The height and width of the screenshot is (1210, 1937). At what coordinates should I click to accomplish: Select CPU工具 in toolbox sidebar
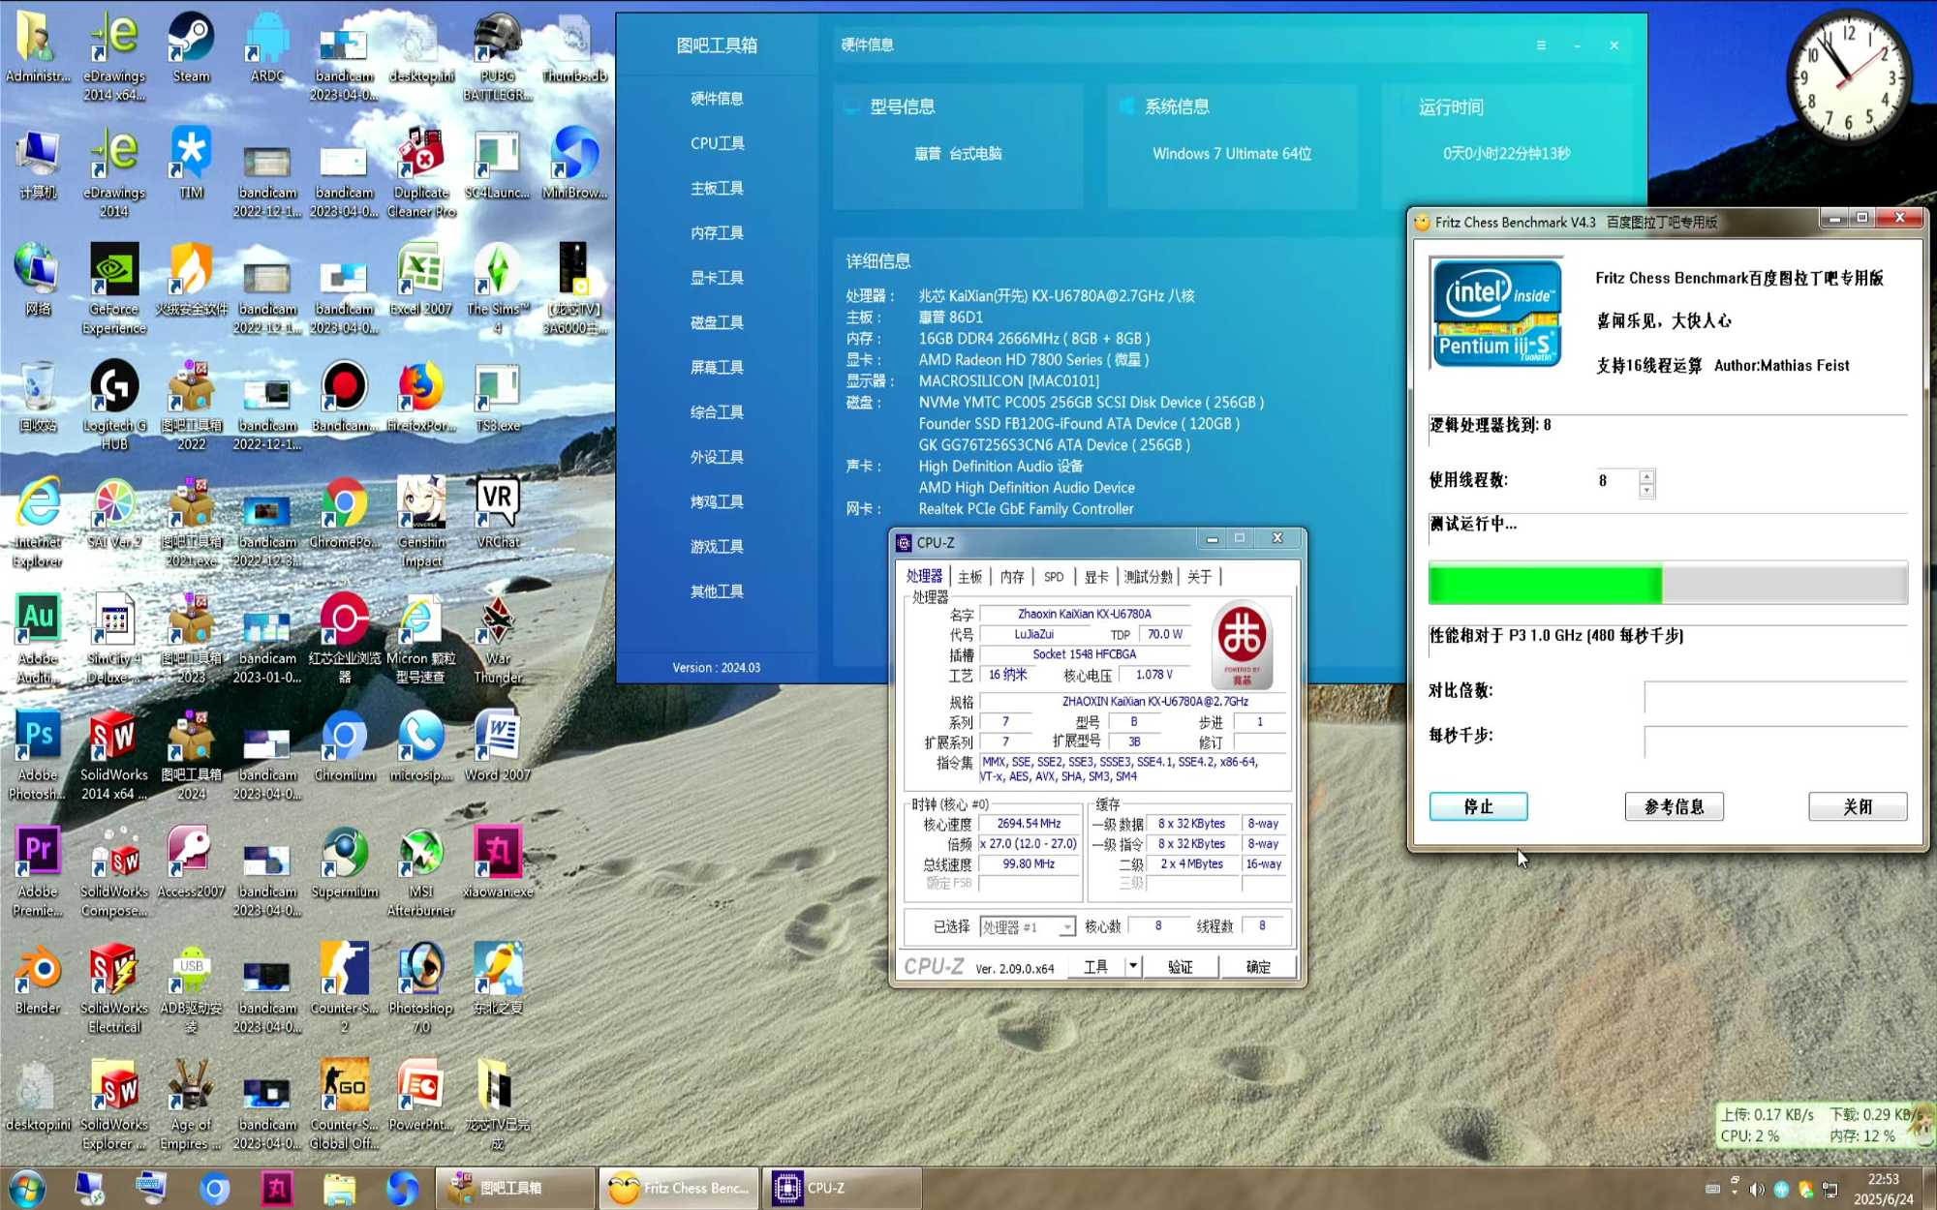click(x=717, y=143)
